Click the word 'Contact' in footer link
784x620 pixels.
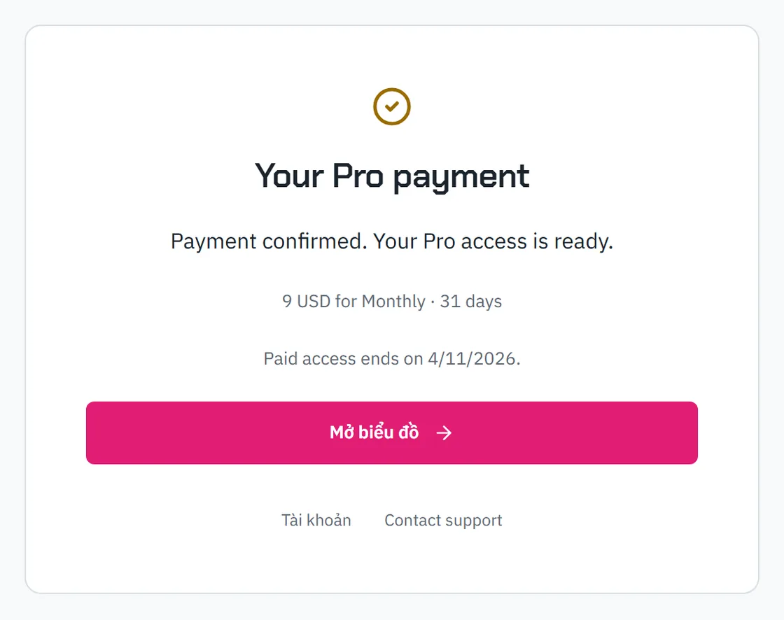coord(412,520)
